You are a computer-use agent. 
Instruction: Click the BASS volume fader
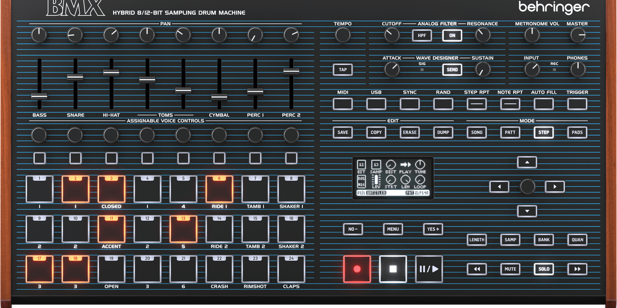coord(39,96)
